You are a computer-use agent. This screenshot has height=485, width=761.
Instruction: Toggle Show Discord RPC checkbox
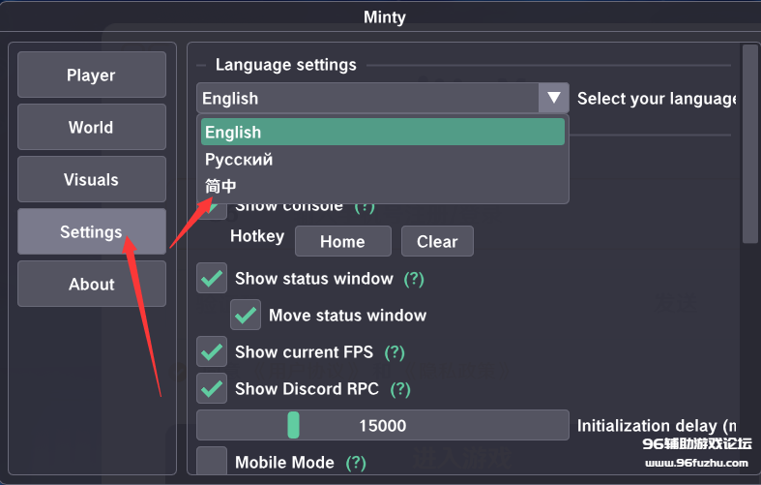(x=212, y=389)
